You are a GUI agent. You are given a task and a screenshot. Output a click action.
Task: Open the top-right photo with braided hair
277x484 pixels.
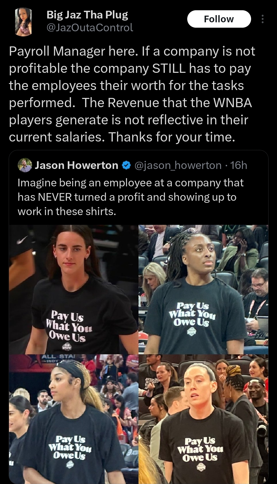pyautogui.click(x=203, y=289)
